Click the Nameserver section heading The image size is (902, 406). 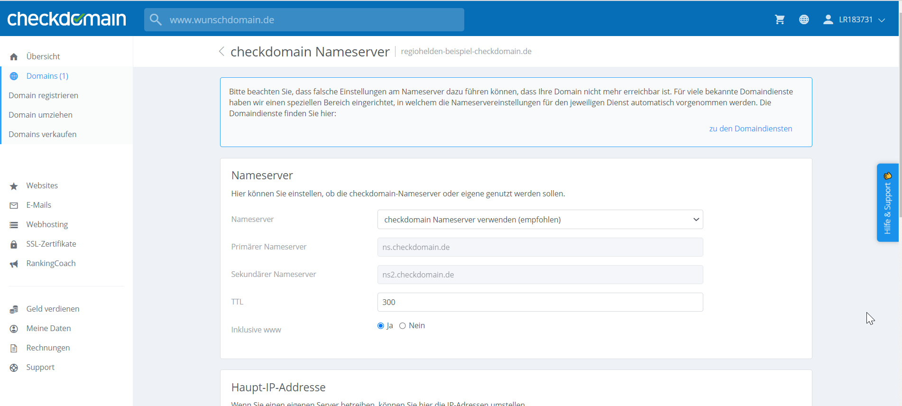click(262, 175)
